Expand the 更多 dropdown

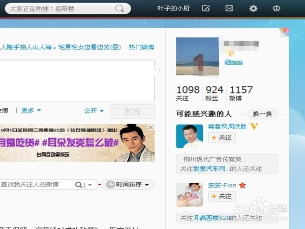click(31, 110)
